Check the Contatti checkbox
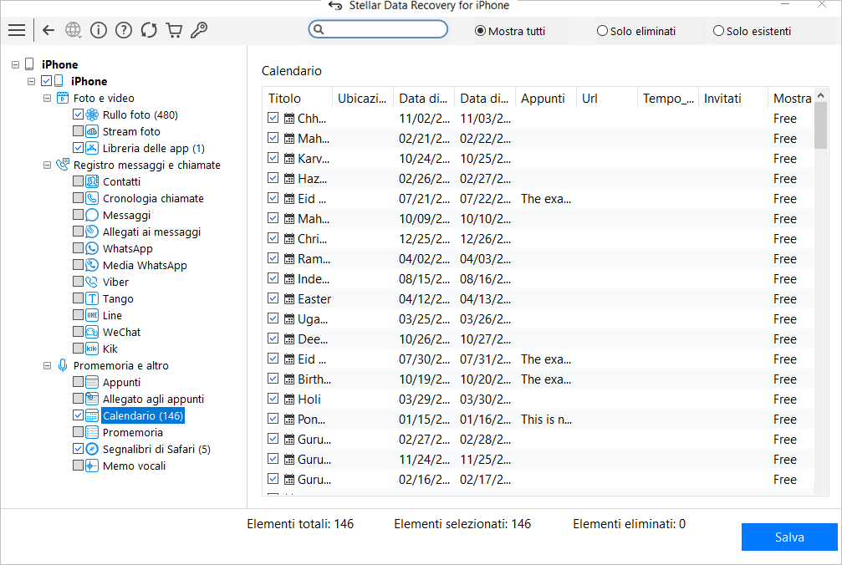The image size is (842, 565). coord(78,181)
